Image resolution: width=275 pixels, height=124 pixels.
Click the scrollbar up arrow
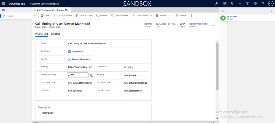click(217, 41)
